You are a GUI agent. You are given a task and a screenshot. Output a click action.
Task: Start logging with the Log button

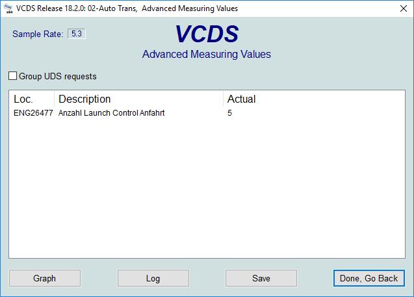click(x=153, y=278)
